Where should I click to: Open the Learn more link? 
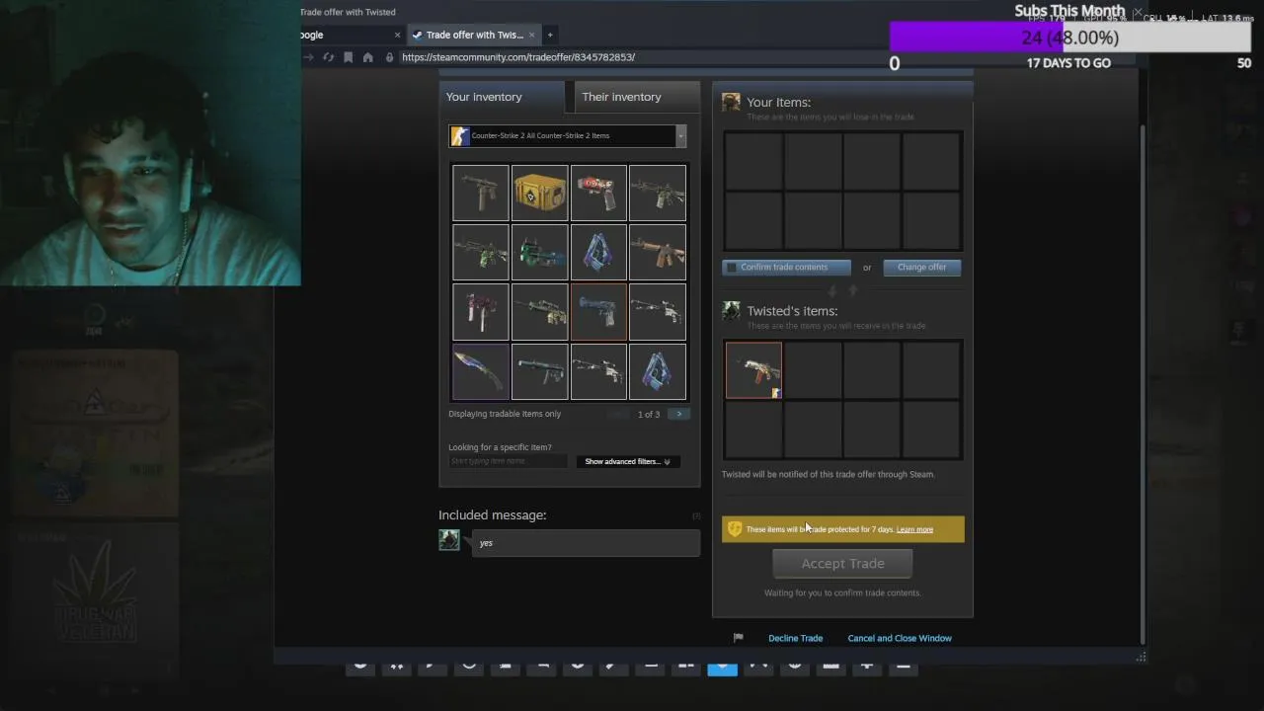[x=914, y=529]
